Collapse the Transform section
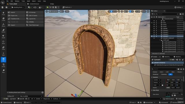Image resolution: width=185 pixels, height=104 pixels. 152,77
